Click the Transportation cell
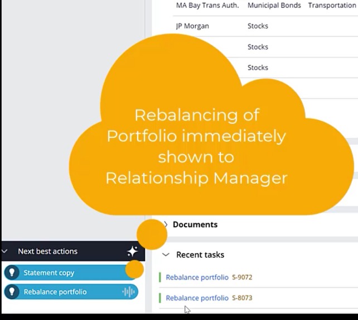Image resolution: width=358 pixels, height=320 pixels. [332, 5]
